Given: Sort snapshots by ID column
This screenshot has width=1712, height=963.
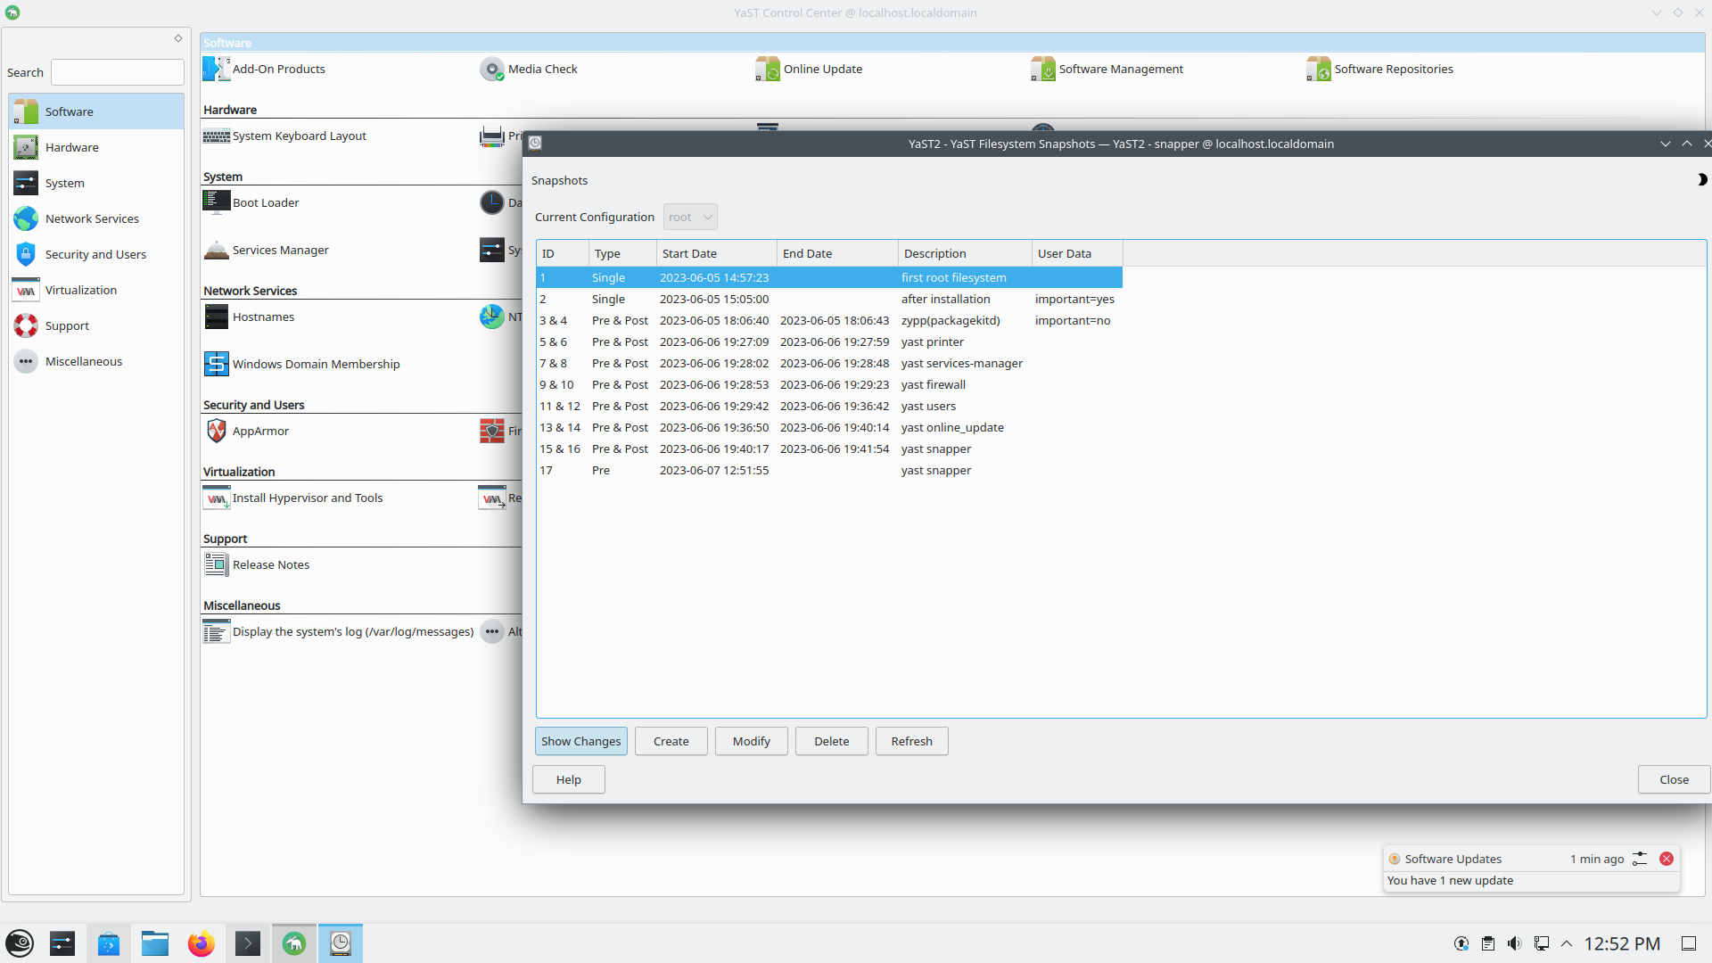Looking at the screenshot, I should (563, 253).
